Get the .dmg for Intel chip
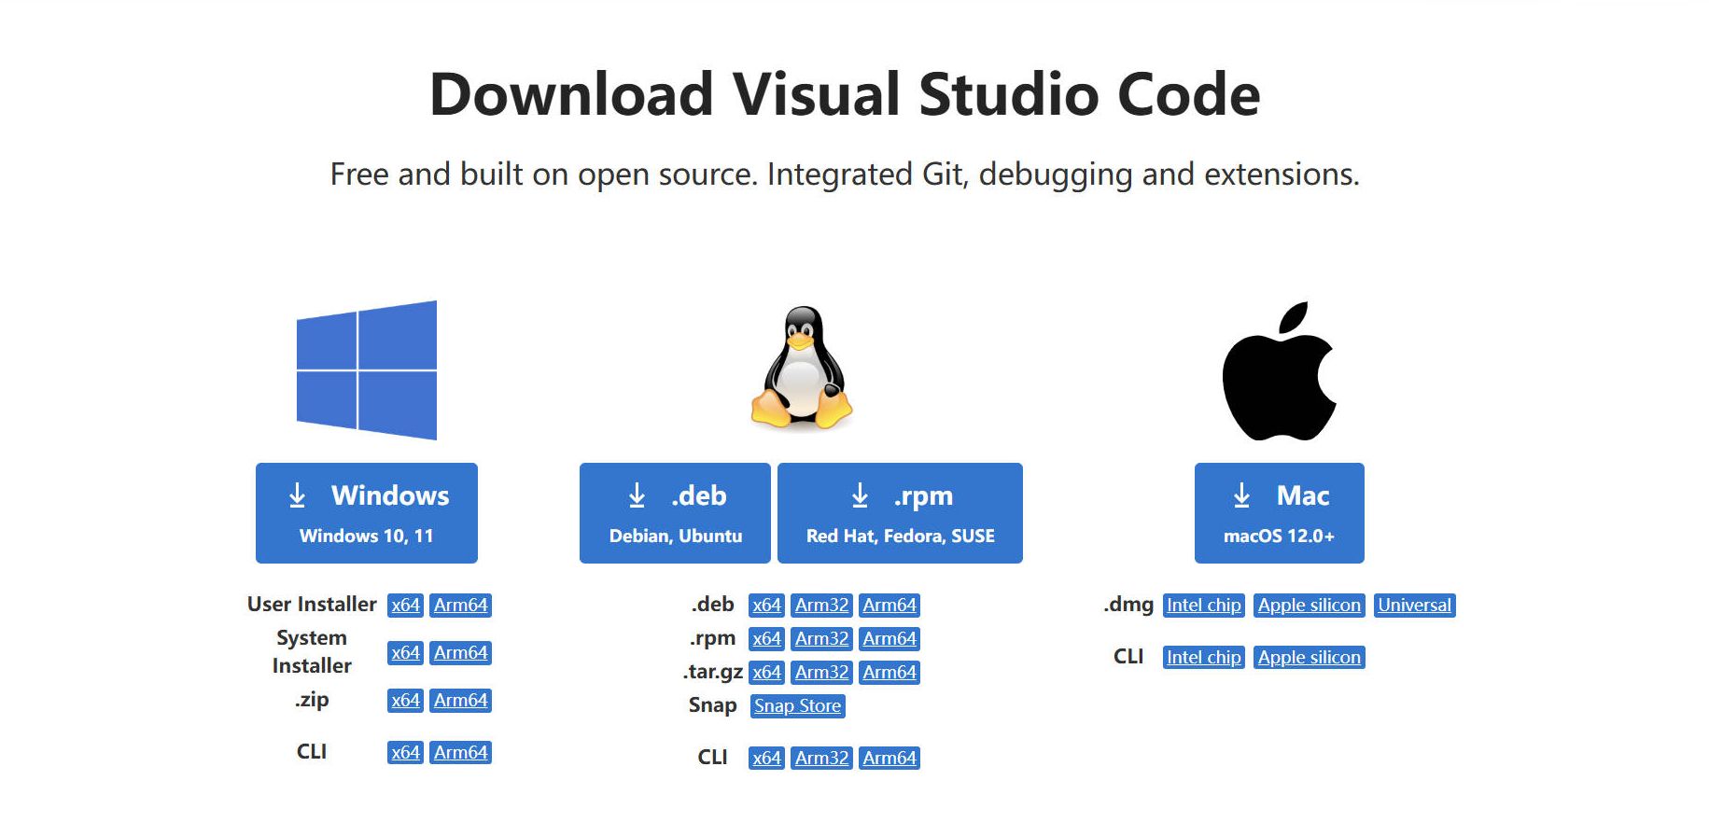1709x836 pixels. point(1204,605)
